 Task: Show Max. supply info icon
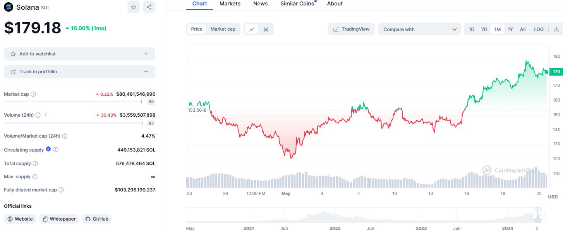pos(35,177)
